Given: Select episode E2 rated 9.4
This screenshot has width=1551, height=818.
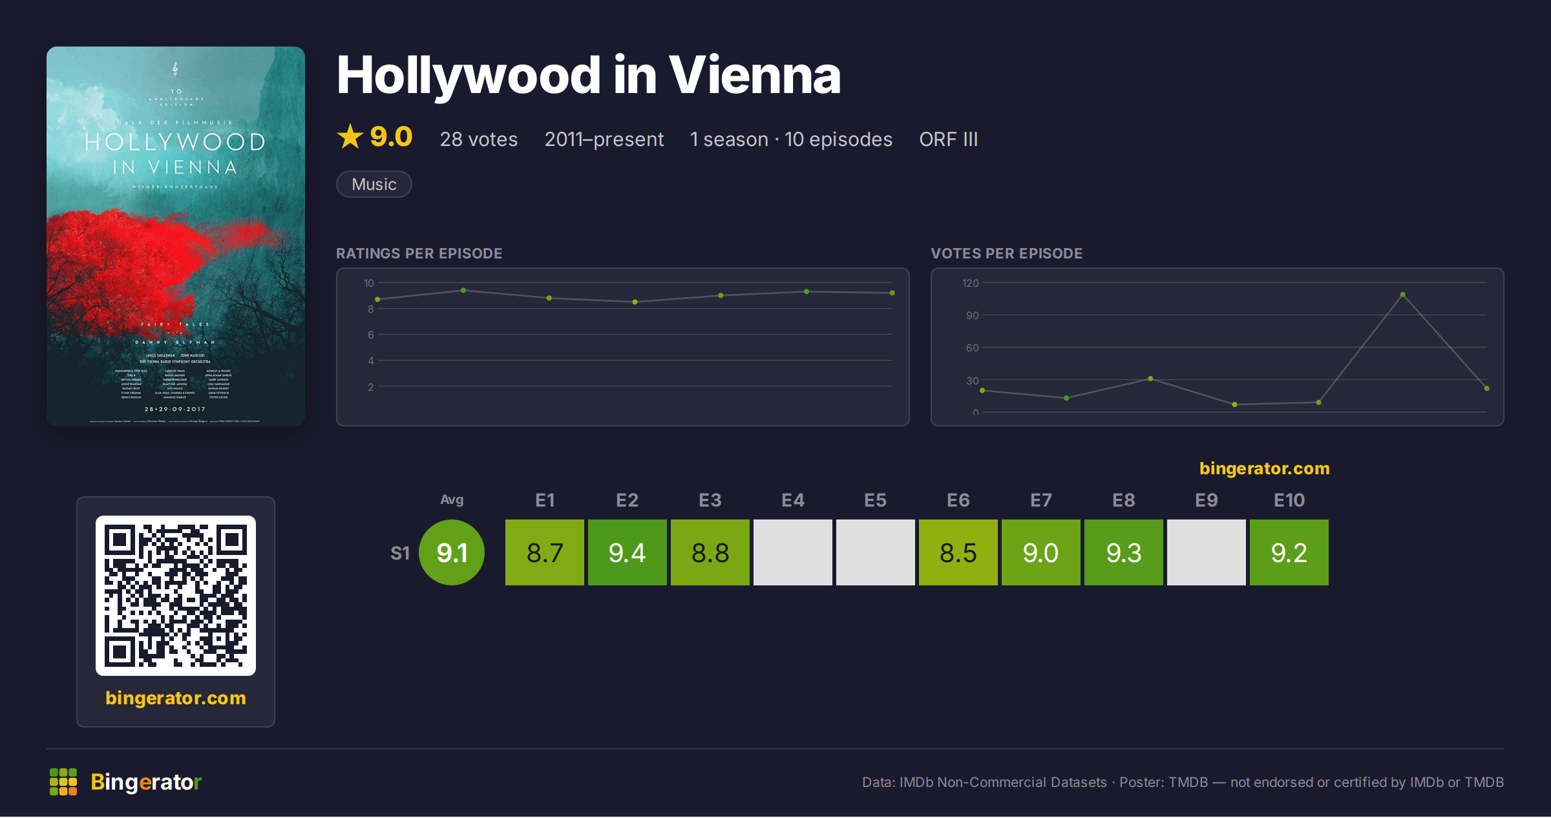Looking at the screenshot, I should [628, 552].
